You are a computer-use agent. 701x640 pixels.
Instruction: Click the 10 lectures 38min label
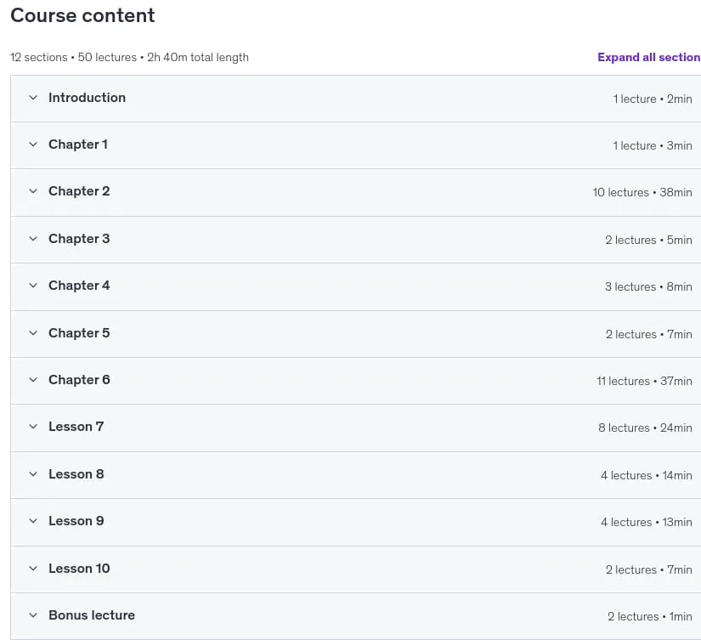[642, 192]
